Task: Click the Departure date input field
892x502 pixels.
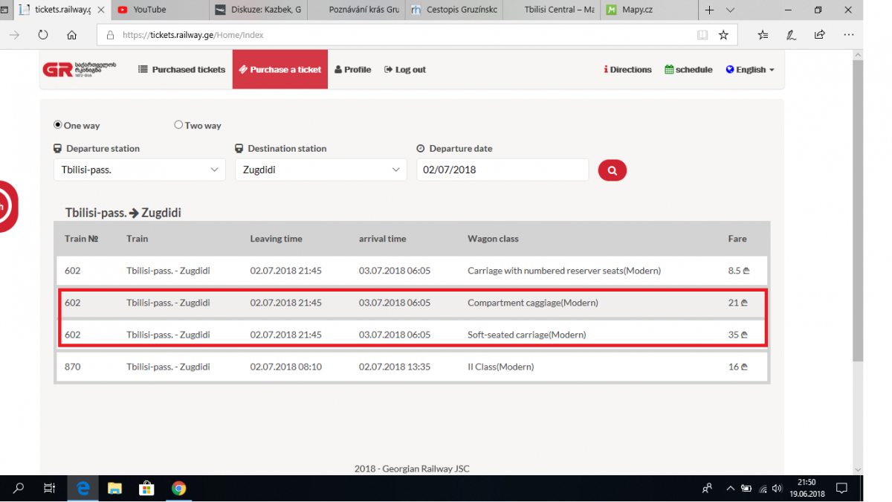Action: click(x=502, y=170)
